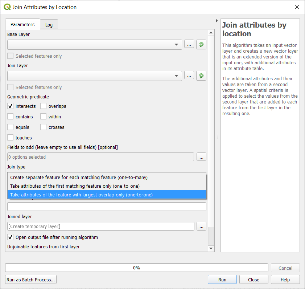Image resolution: width=305 pixels, height=289 pixels.
Task: Browse for Join Layer with ellipsis button
Action: point(189,76)
